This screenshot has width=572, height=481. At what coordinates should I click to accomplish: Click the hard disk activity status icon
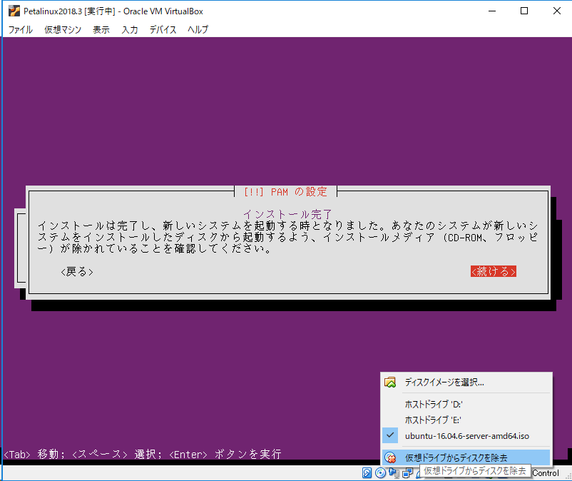point(366,472)
